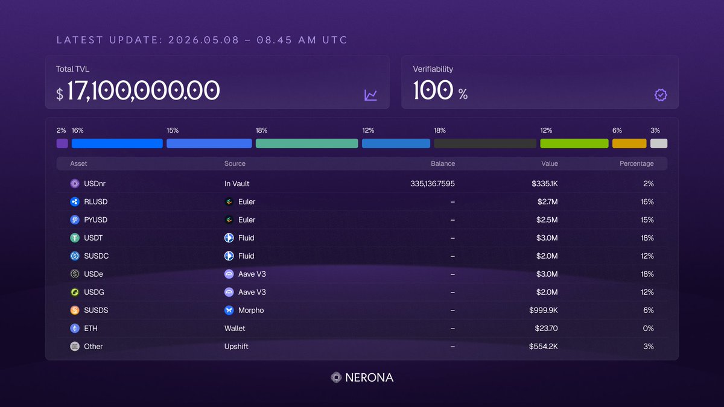Click the SUSDC asset name

97,256
